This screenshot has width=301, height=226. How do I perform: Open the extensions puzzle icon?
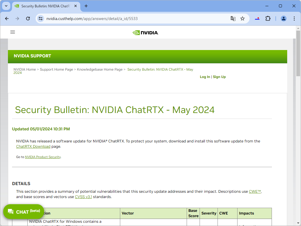click(x=268, y=19)
